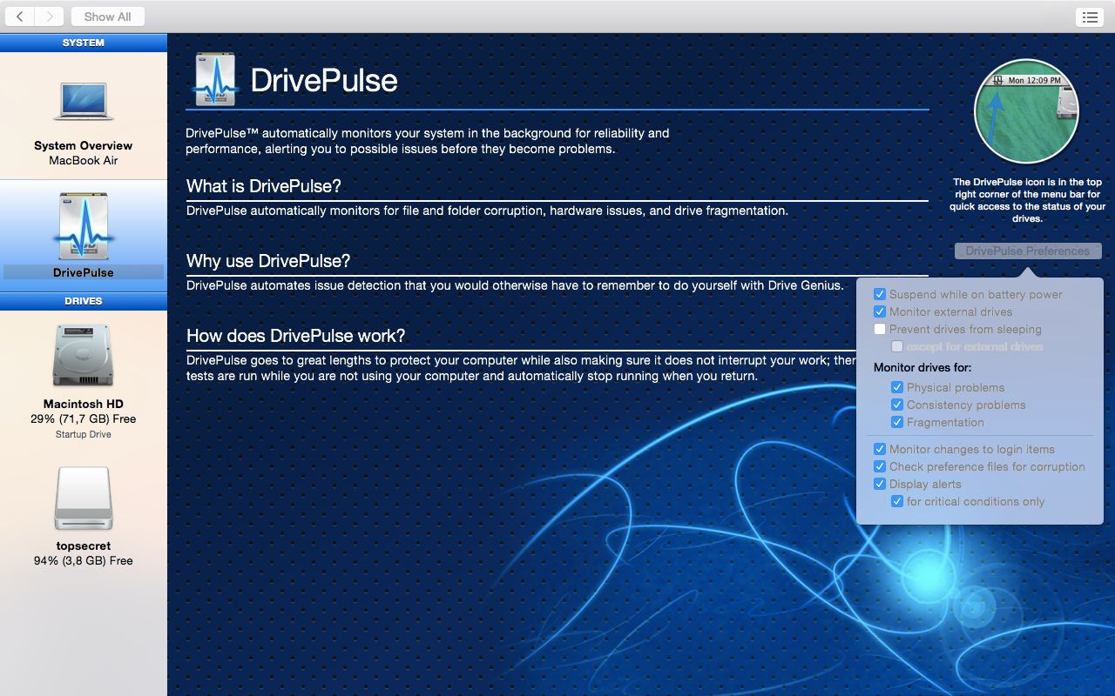Click the Show All button
Image resolution: width=1115 pixels, height=696 pixels.
point(108,16)
